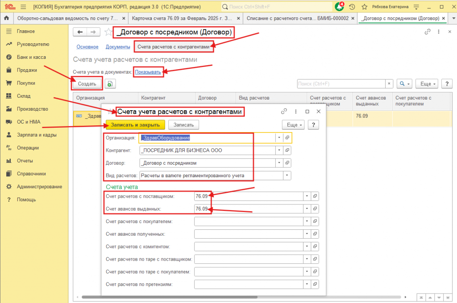The height and width of the screenshot is (303, 457).
Task: Expand Контрагент dropdown list
Action: (x=279, y=150)
